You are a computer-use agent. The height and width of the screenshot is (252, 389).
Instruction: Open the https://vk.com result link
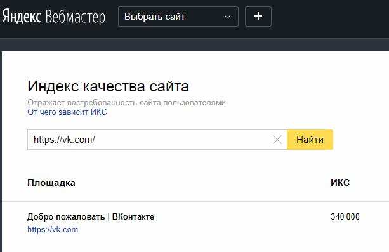[x=53, y=229]
